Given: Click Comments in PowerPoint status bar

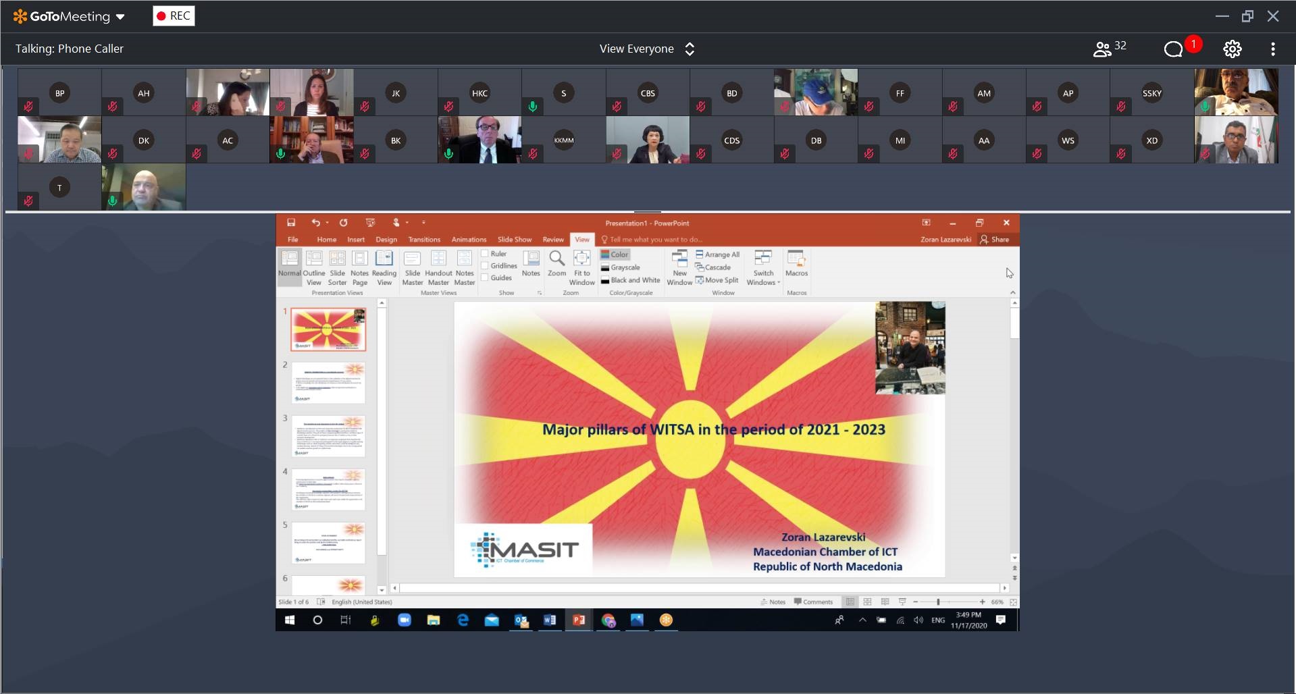Looking at the screenshot, I should coord(813,602).
